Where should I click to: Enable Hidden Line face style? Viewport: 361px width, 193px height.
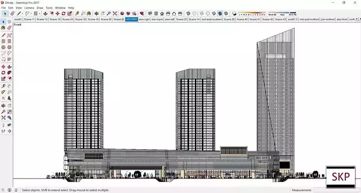coord(208,13)
